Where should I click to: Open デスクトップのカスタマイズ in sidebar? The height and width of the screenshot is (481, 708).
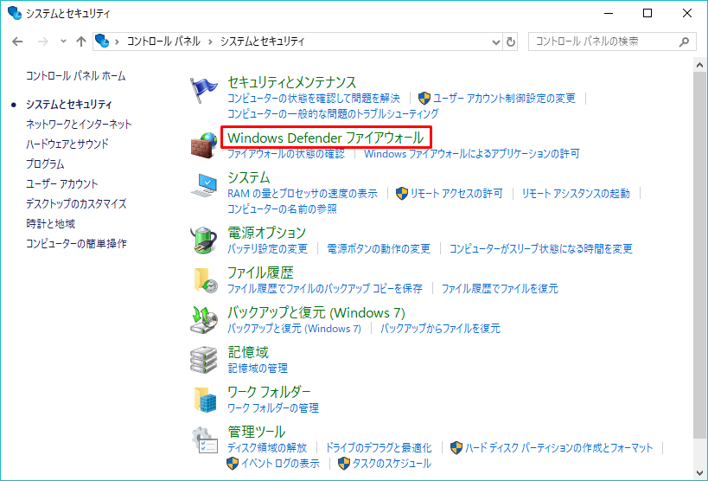(x=76, y=203)
